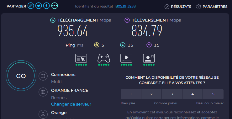Rate network availability as 4
This screenshot has width=232, height=119.
tap(192, 94)
